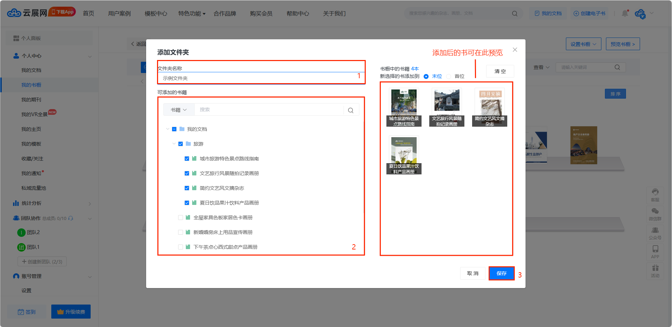Click the 云展网 cloud logo
The width and height of the screenshot is (672, 327).
[27, 13]
